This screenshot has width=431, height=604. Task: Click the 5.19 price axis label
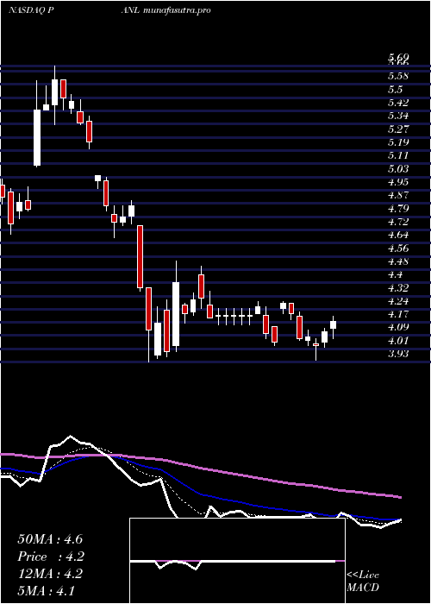[x=398, y=142]
